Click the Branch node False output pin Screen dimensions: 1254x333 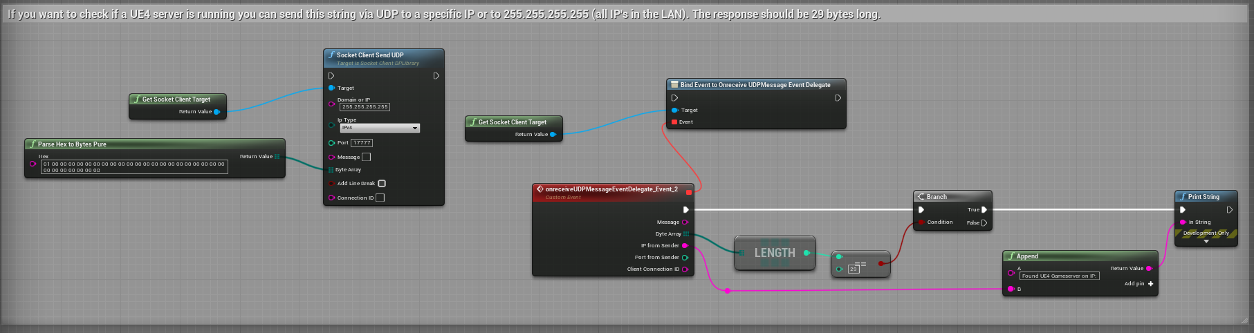tap(984, 222)
